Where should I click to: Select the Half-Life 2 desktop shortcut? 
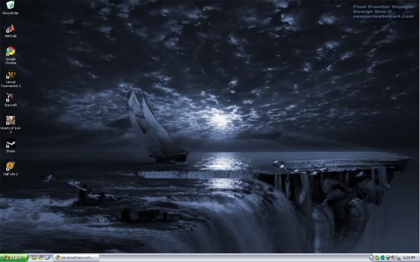pos(10,168)
